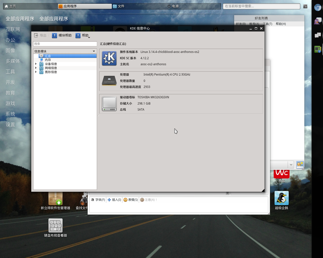Collapse the 信息模块 header chevron

[94, 51]
